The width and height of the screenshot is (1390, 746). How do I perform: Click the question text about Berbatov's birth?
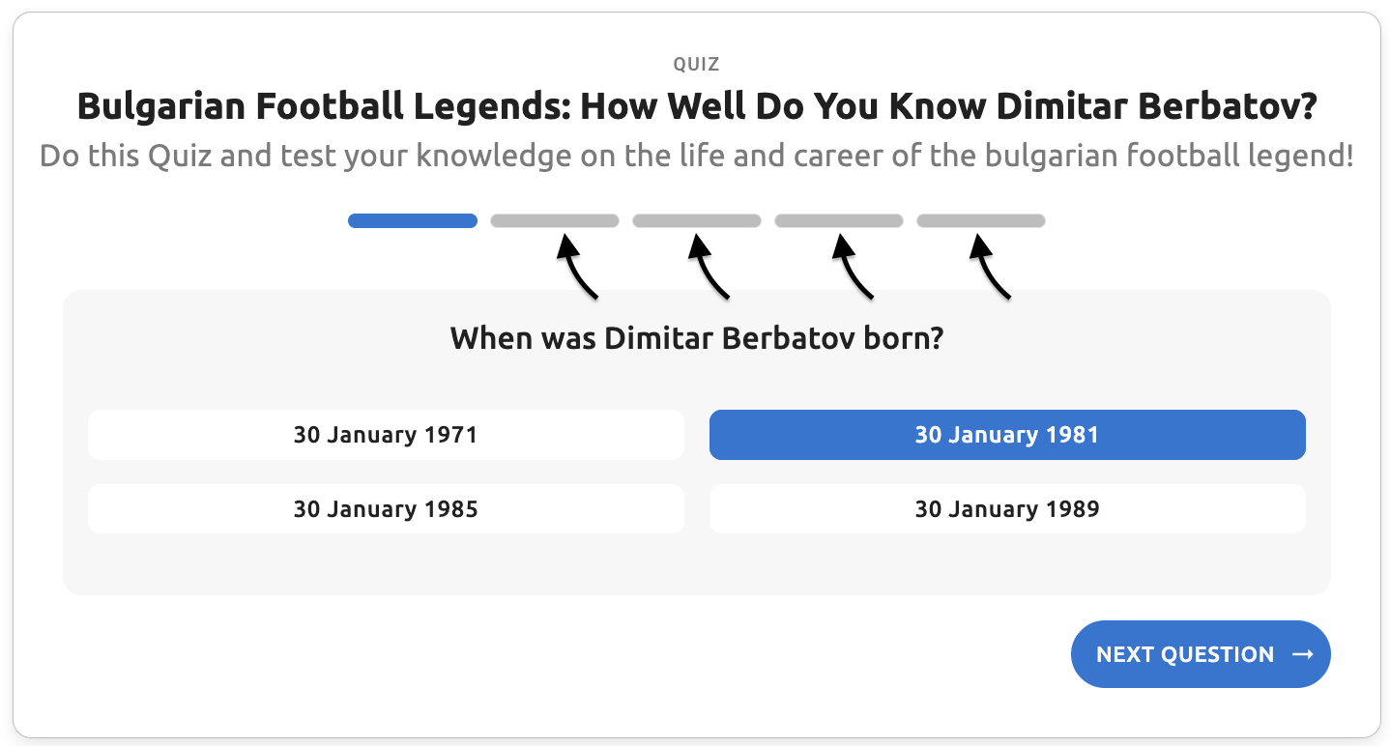click(697, 338)
